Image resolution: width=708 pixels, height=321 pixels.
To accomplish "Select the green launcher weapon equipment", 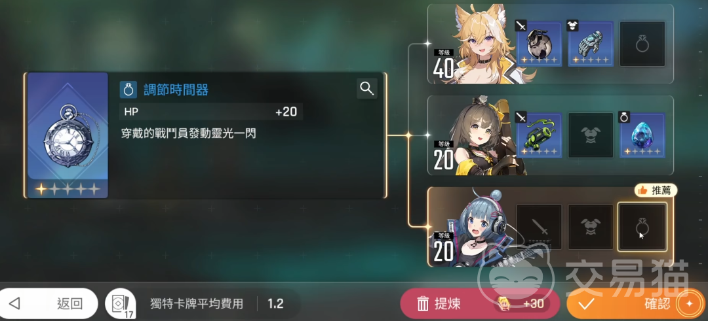I will tap(539, 135).
